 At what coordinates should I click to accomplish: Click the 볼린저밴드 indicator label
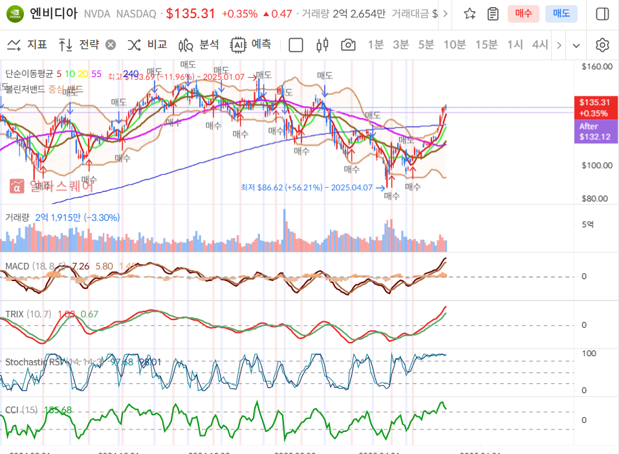tap(25, 89)
